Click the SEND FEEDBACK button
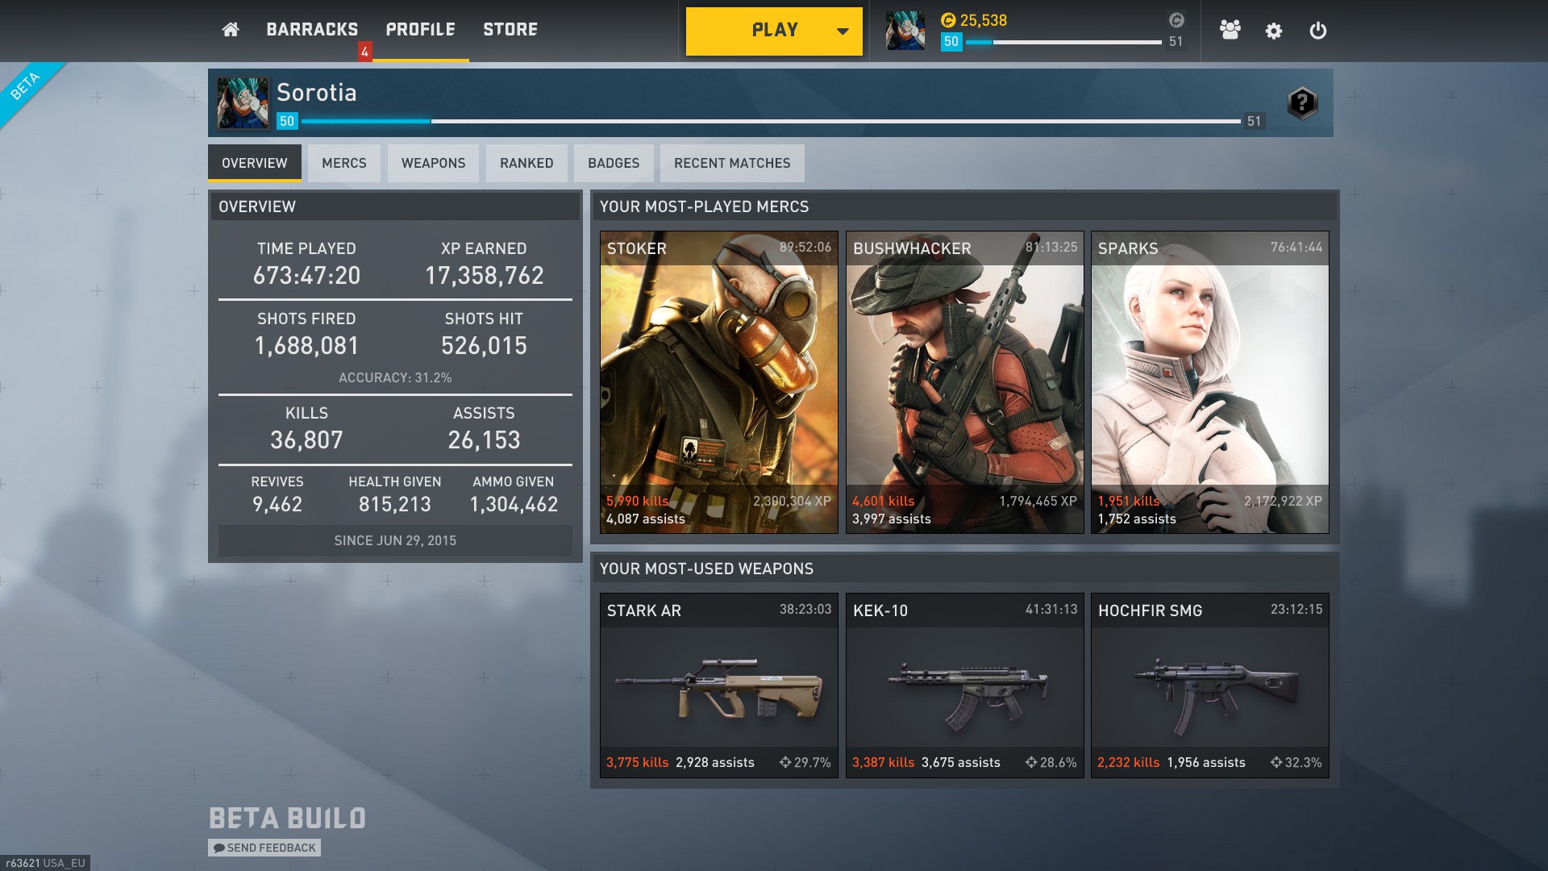Image resolution: width=1548 pixels, height=871 pixels. [x=264, y=848]
